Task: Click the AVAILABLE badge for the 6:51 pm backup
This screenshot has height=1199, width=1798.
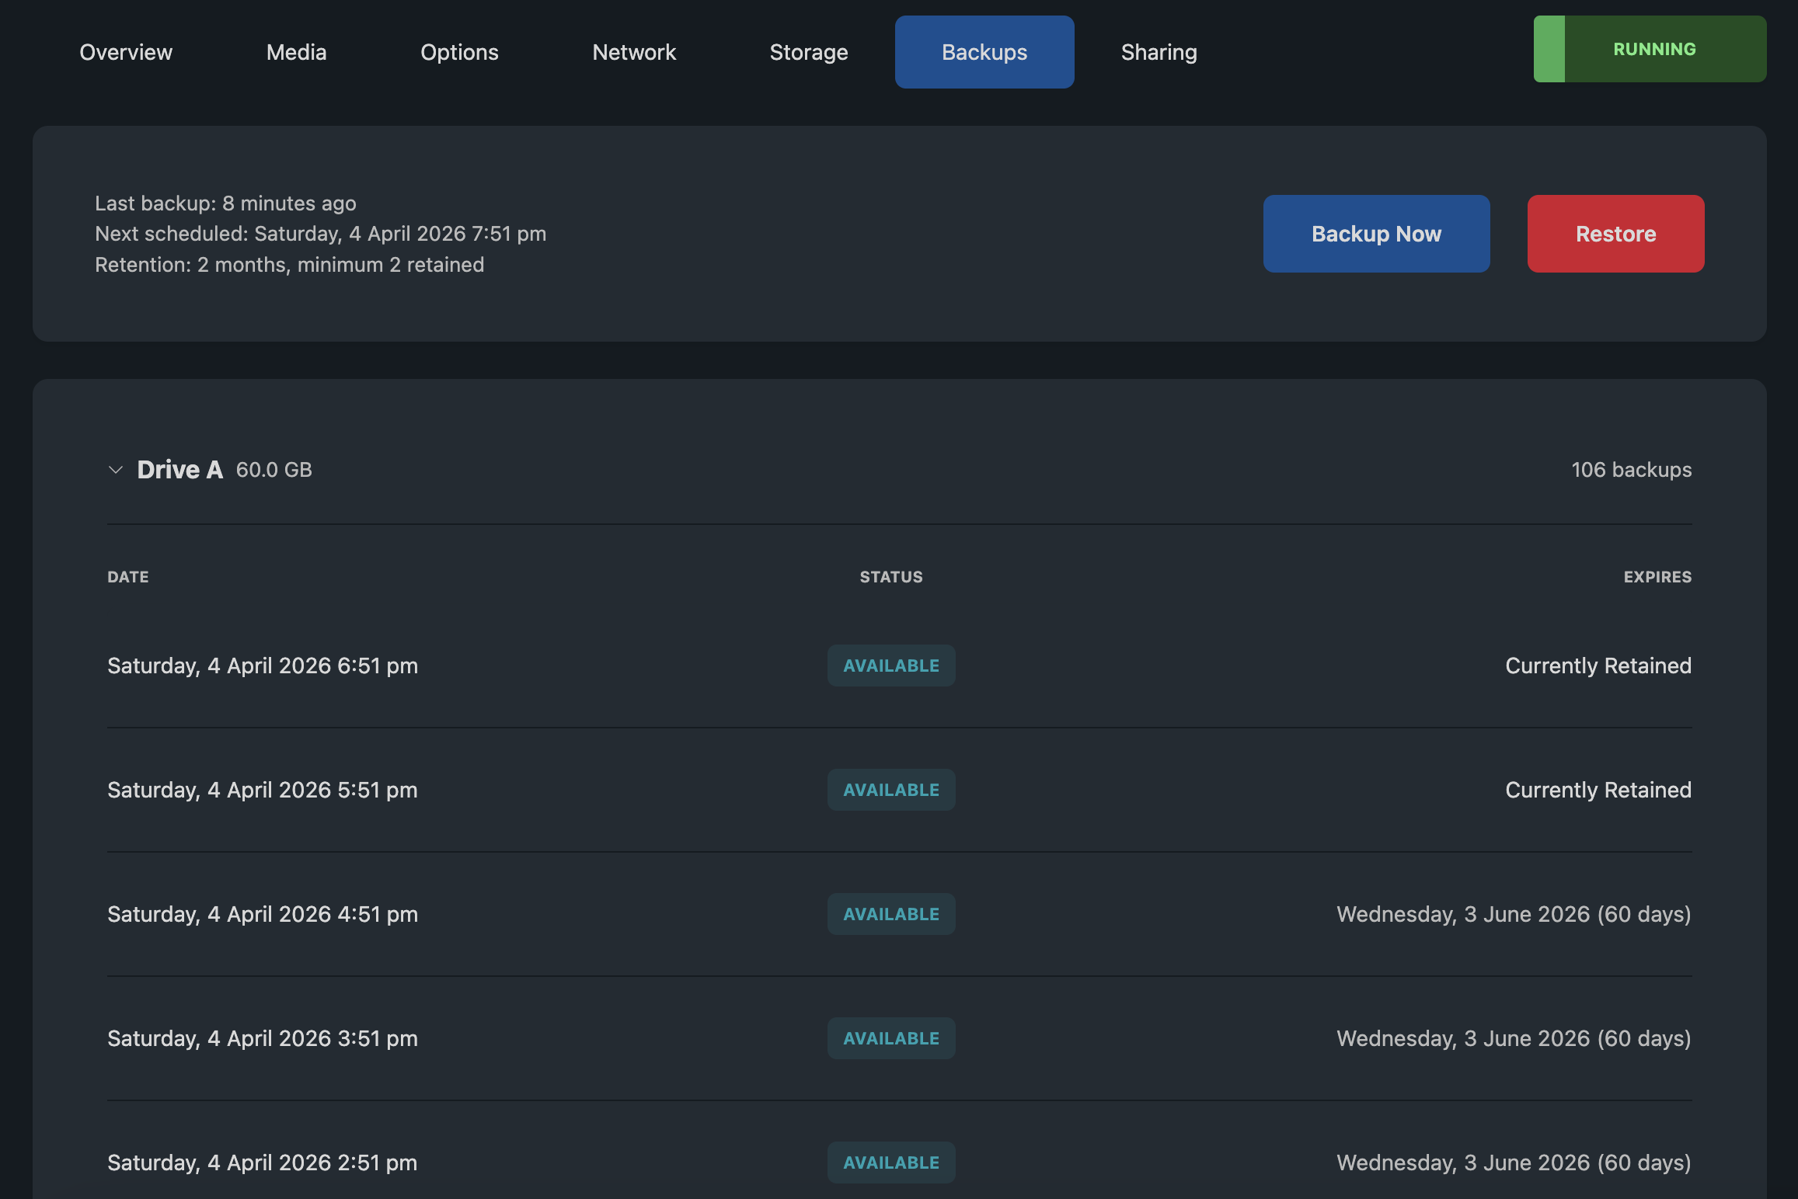Action: pos(891,665)
